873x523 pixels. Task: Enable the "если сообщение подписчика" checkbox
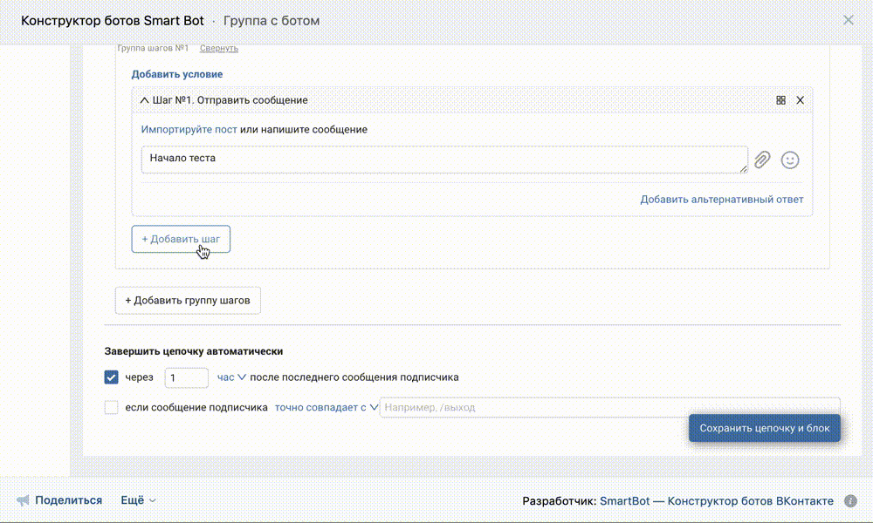click(x=112, y=407)
